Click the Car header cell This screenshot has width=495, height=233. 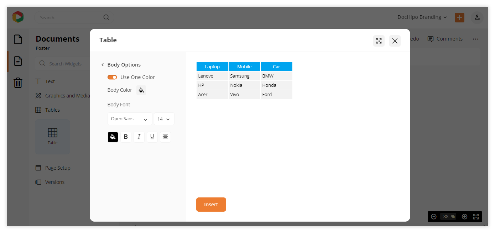point(276,67)
